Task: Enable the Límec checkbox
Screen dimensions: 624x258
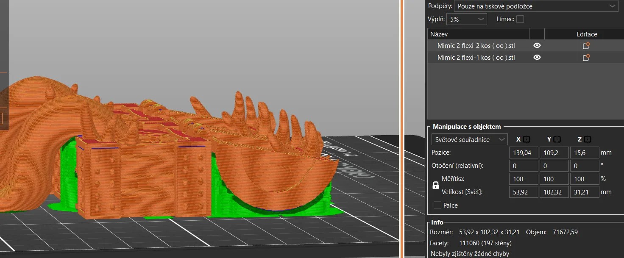Action: point(520,19)
